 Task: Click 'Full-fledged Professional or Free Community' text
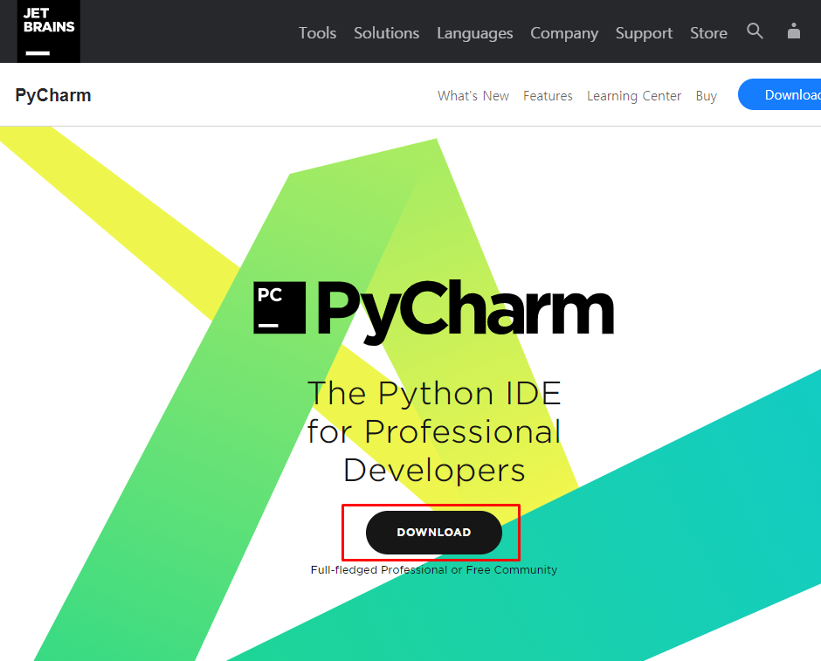(x=433, y=569)
